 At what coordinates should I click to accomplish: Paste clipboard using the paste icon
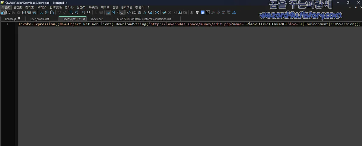tap(52, 12)
